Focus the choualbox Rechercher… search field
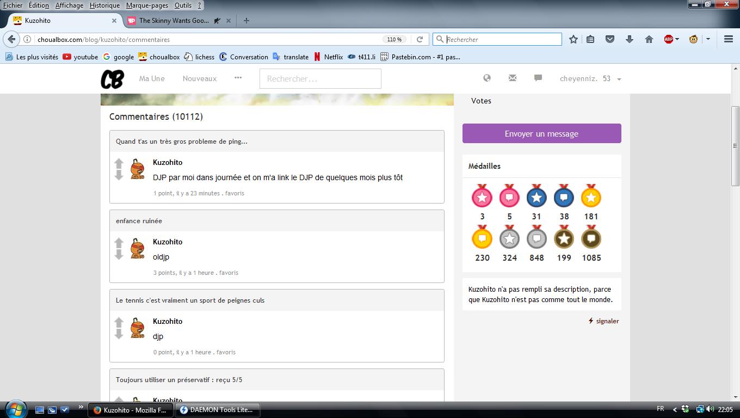Viewport: 740px width, 418px height. point(320,79)
